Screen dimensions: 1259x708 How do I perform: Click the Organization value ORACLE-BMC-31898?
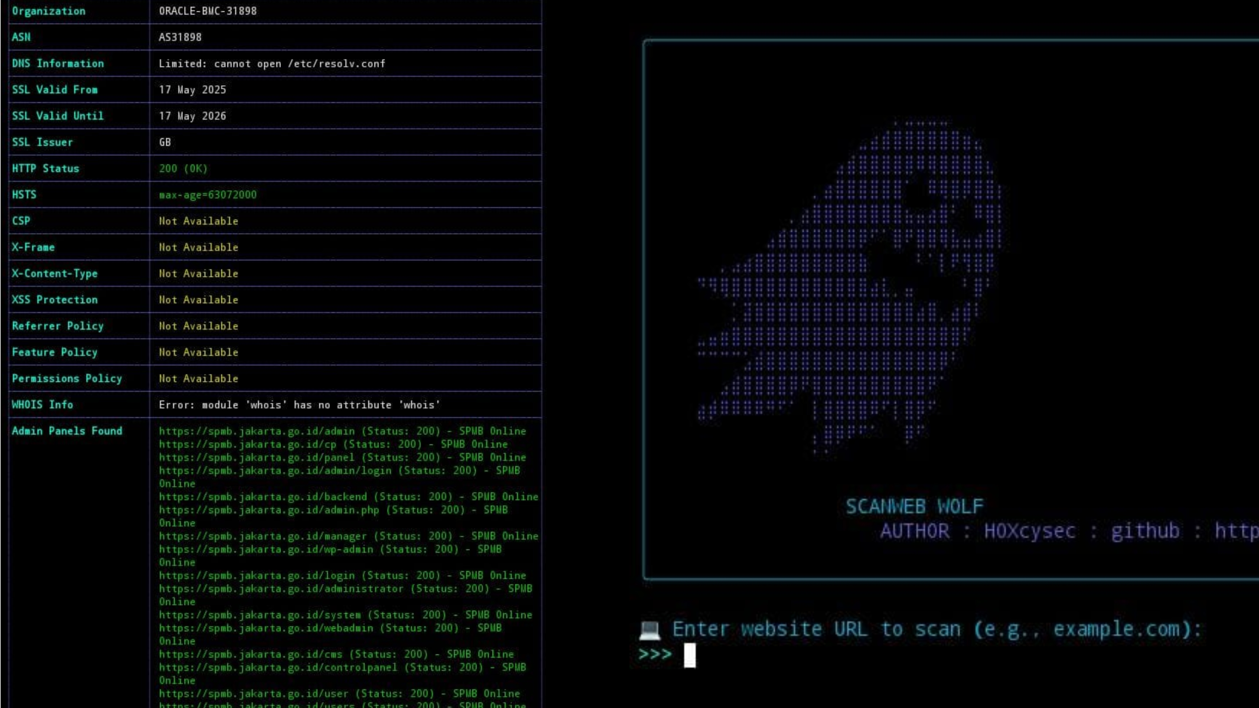click(x=208, y=11)
